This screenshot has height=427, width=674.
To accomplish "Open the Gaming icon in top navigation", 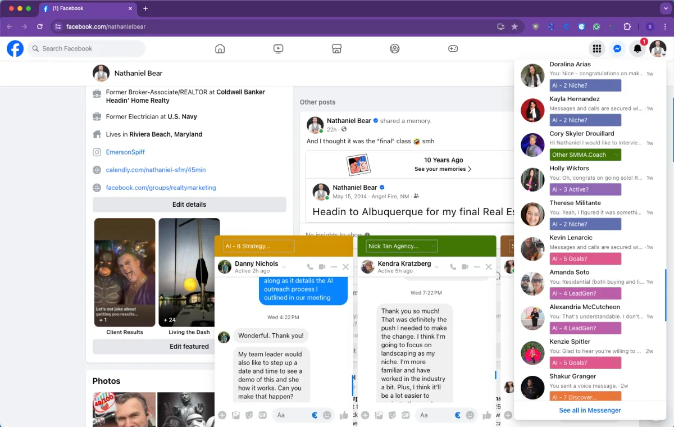I will pyautogui.click(x=453, y=49).
